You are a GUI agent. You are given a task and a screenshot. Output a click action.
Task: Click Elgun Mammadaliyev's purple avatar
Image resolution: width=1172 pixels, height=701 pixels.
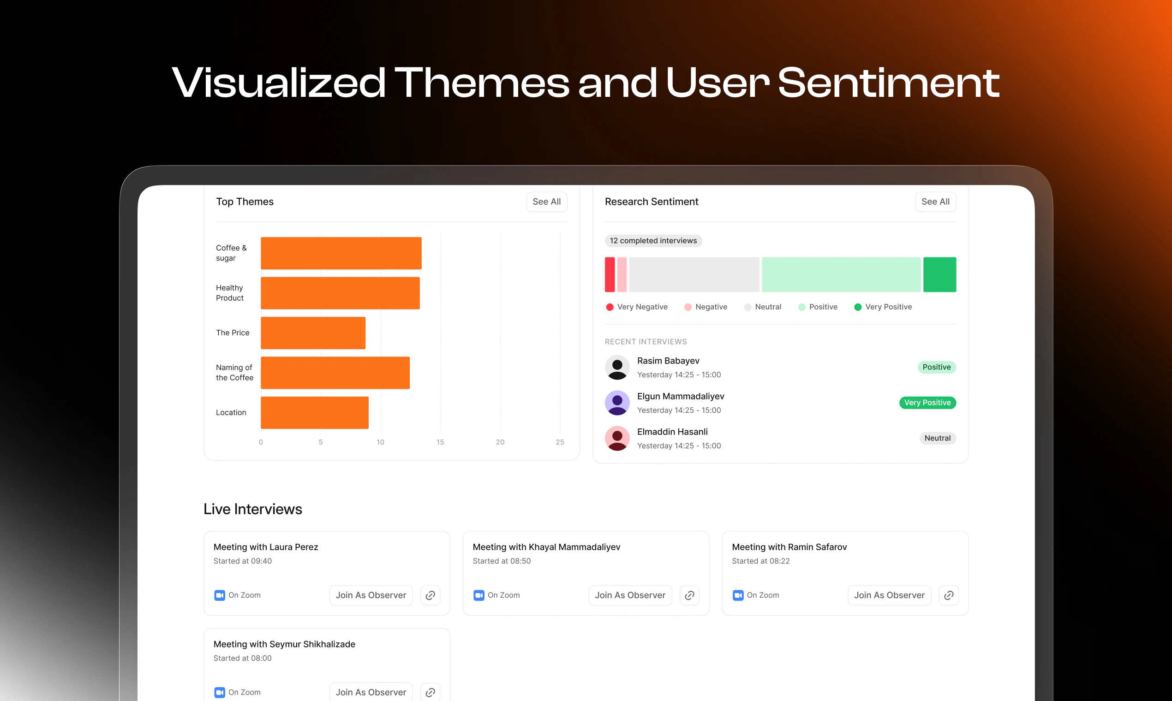(x=617, y=403)
